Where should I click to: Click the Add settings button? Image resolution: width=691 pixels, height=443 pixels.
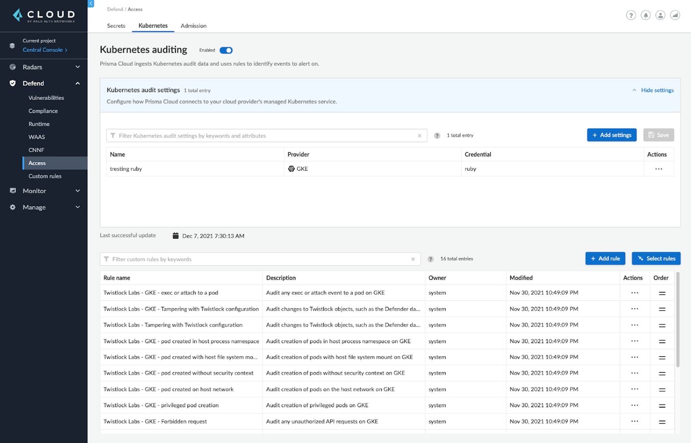612,135
